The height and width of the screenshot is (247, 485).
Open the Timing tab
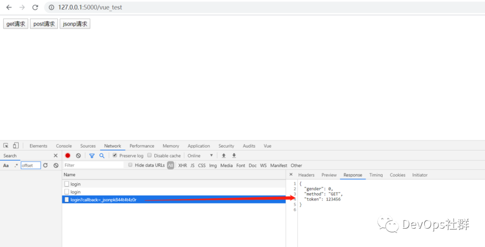pos(376,175)
